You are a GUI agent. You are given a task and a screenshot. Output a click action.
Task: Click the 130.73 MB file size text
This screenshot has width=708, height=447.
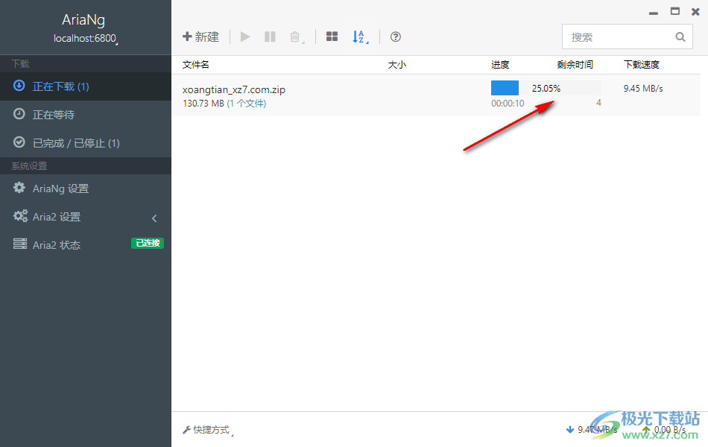tap(203, 104)
